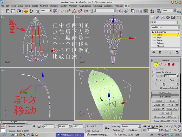
Task: Enable Ignore Backfacing checkbox
Action: 154,72
